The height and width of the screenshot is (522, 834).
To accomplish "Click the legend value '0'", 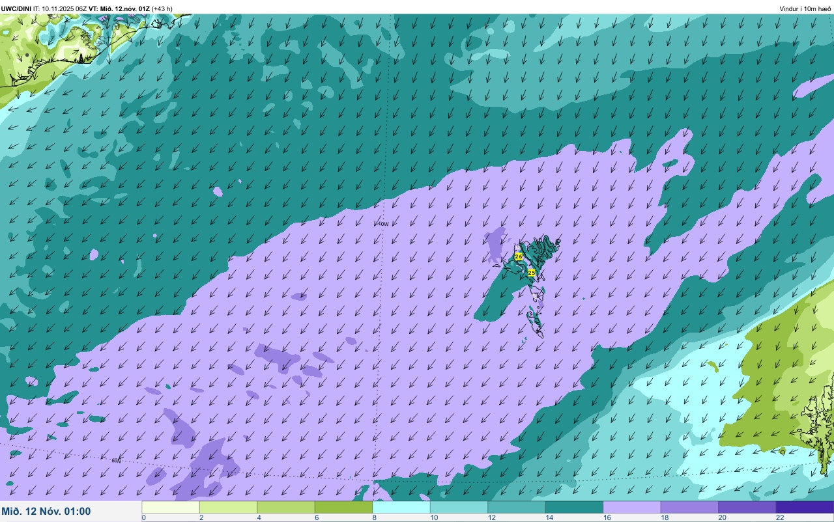I will [x=143, y=518].
